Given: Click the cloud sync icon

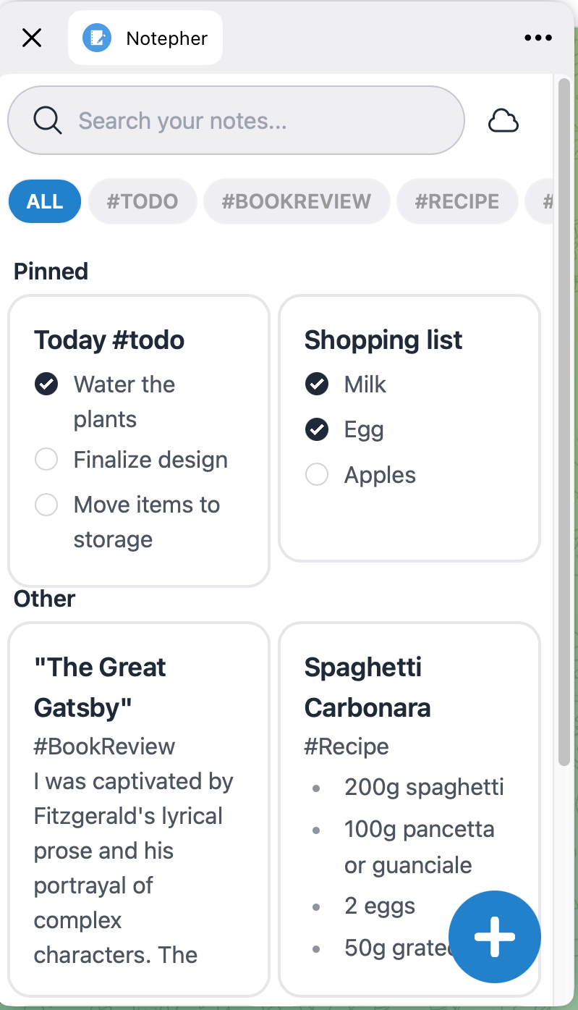Looking at the screenshot, I should 503,121.
